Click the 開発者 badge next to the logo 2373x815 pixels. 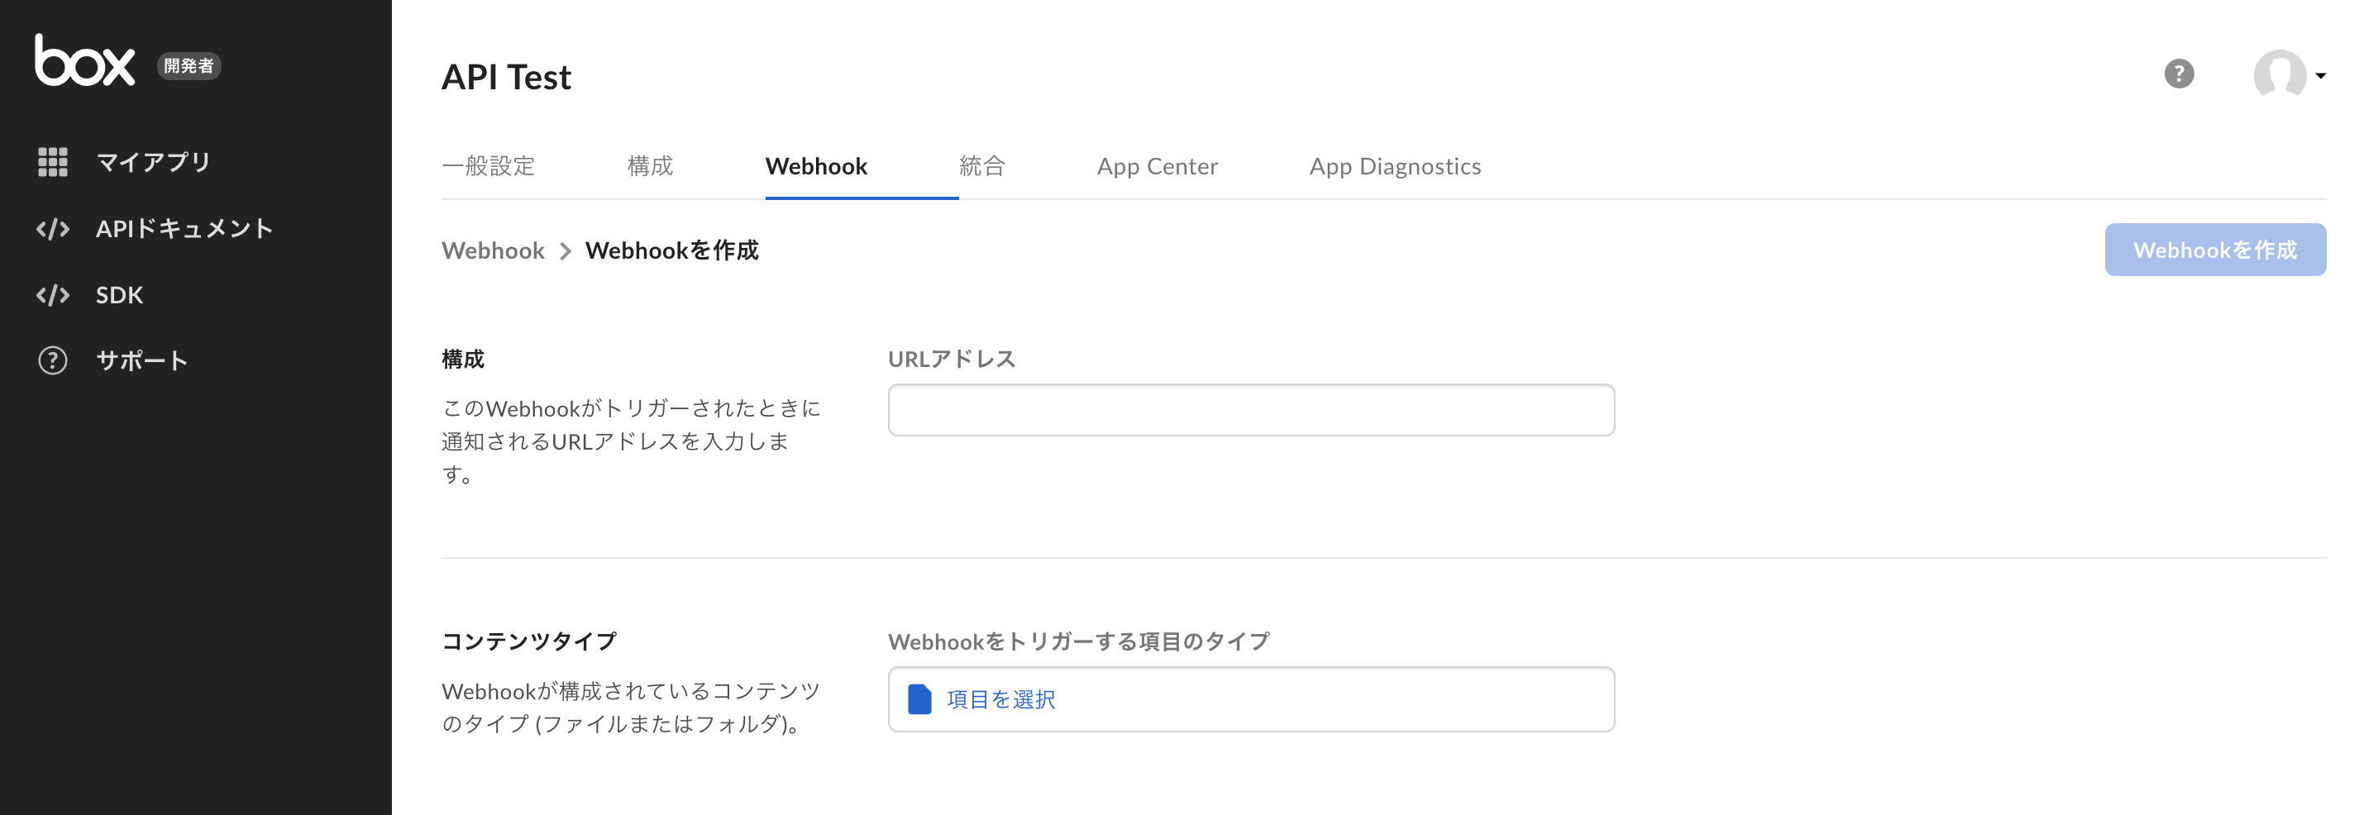[x=190, y=65]
